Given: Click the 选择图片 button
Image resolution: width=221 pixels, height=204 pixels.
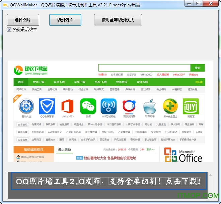Looking at the screenshot, I should coord(23,20).
